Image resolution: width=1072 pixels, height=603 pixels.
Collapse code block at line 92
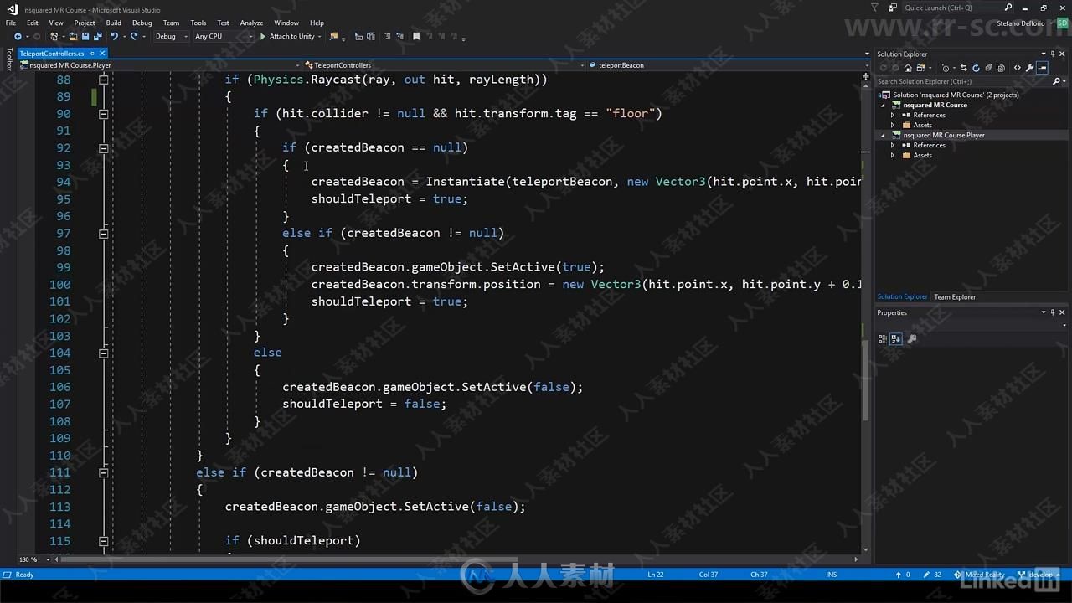pyautogui.click(x=104, y=148)
